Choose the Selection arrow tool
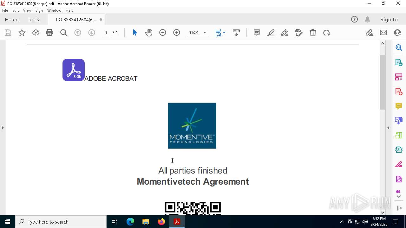Viewport: 406px width, 228px height. pyautogui.click(x=135, y=33)
